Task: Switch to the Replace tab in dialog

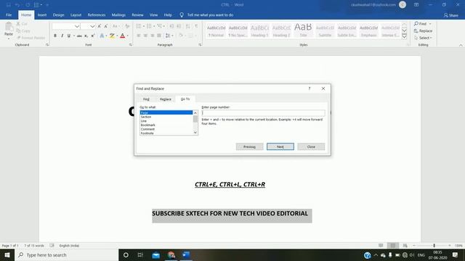Action: [x=165, y=99]
